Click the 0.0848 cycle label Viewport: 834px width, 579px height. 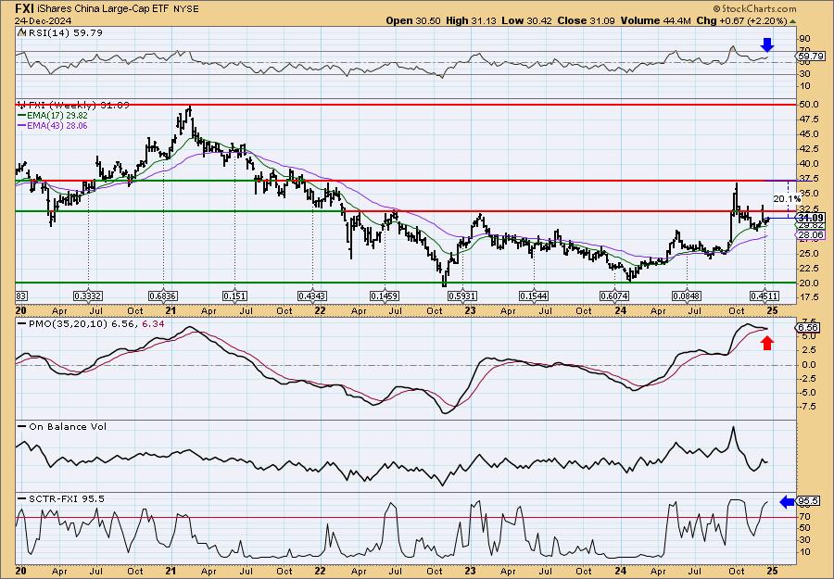(x=688, y=296)
